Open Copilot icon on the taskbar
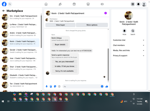150x111 pixels. click(x=14, y=94)
